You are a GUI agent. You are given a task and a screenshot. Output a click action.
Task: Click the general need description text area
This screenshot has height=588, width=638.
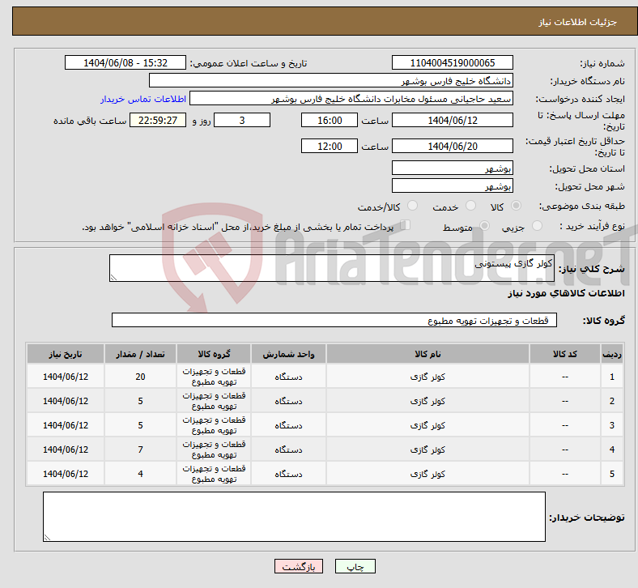pyautogui.click(x=332, y=268)
